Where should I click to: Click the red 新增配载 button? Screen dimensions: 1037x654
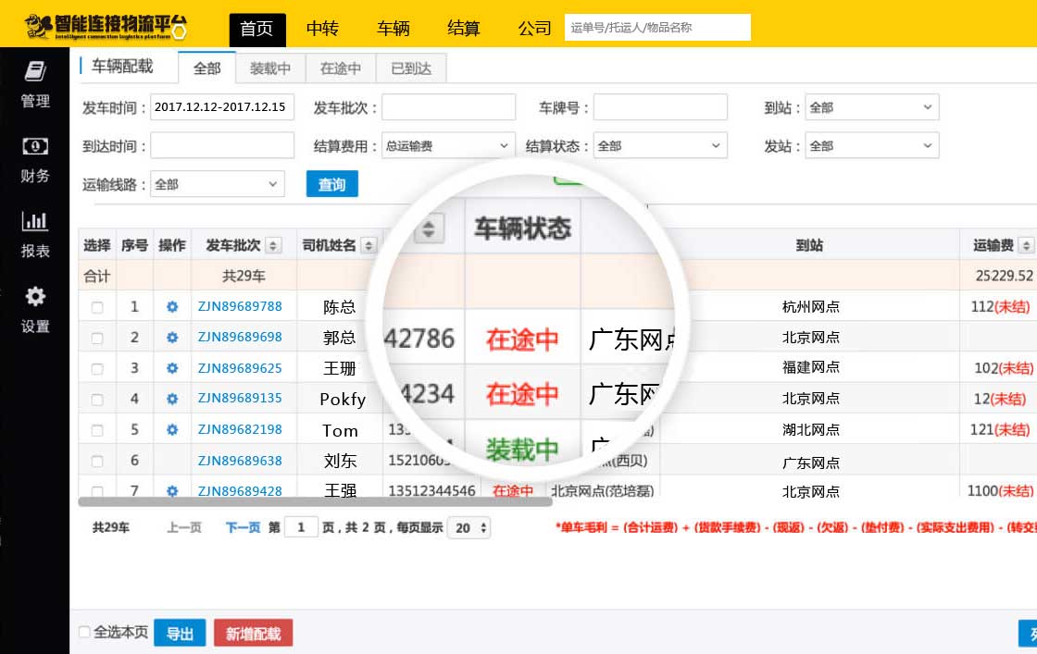[253, 634]
